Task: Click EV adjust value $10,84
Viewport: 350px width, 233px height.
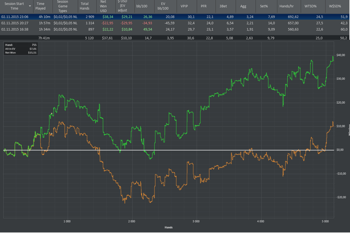Action: (127, 29)
